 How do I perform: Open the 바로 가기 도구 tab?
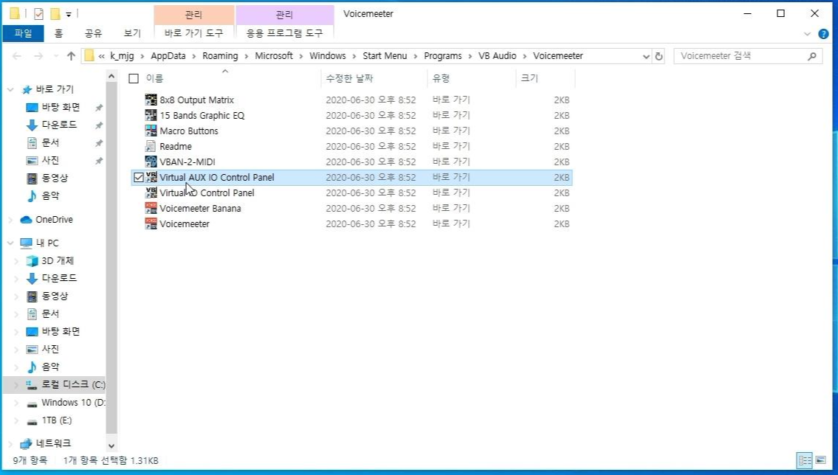pos(193,33)
